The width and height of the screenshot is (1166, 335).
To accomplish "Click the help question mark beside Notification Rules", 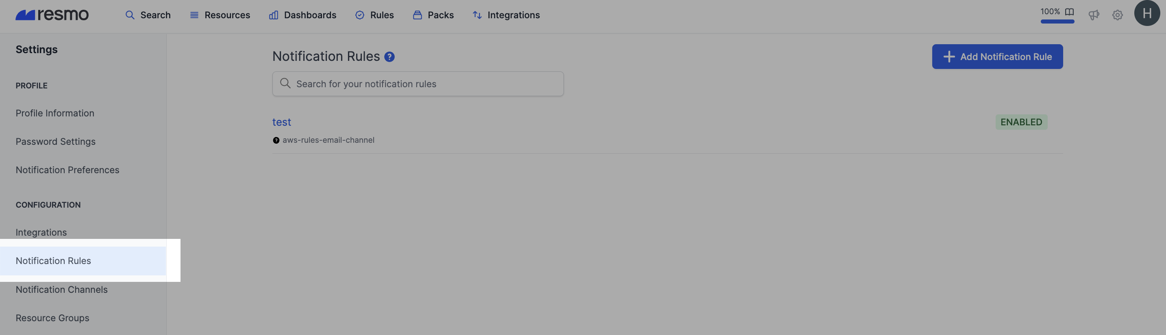I will click(x=389, y=57).
